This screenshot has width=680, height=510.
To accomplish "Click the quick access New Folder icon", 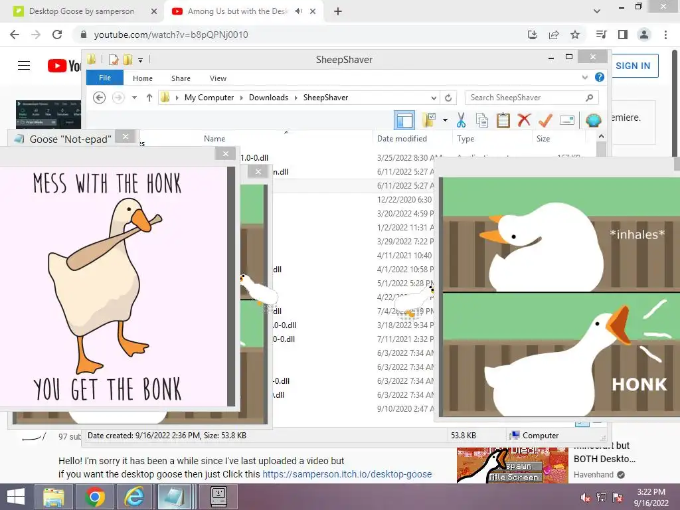I will (x=128, y=59).
